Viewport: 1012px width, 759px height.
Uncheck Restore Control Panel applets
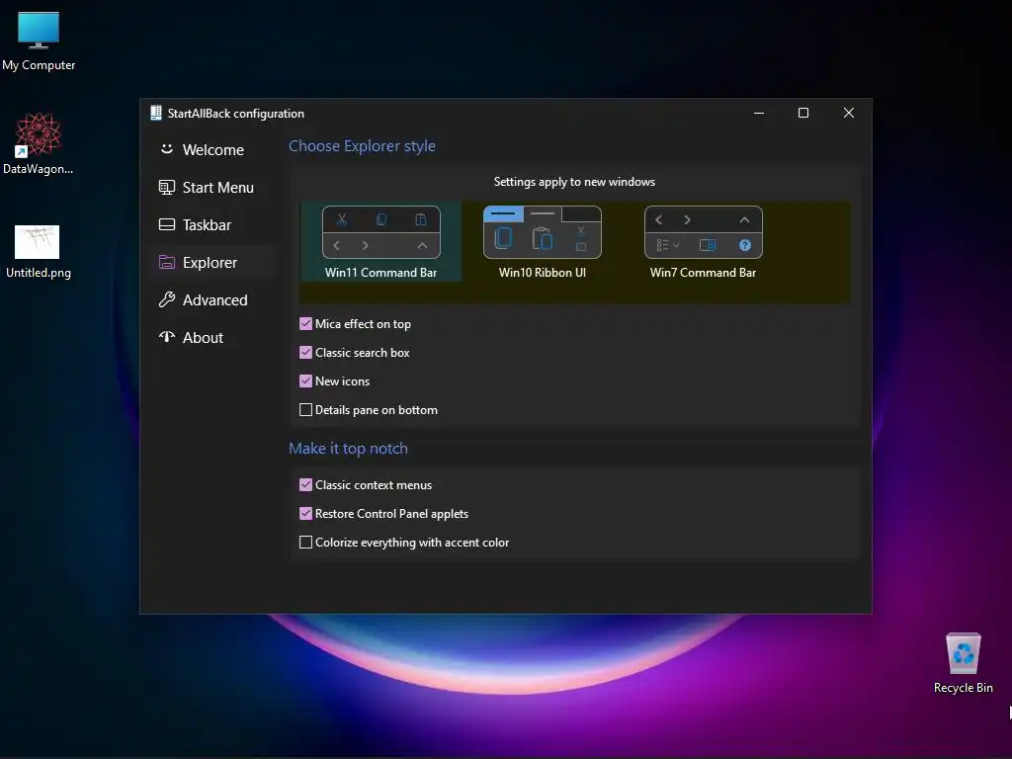coord(306,514)
